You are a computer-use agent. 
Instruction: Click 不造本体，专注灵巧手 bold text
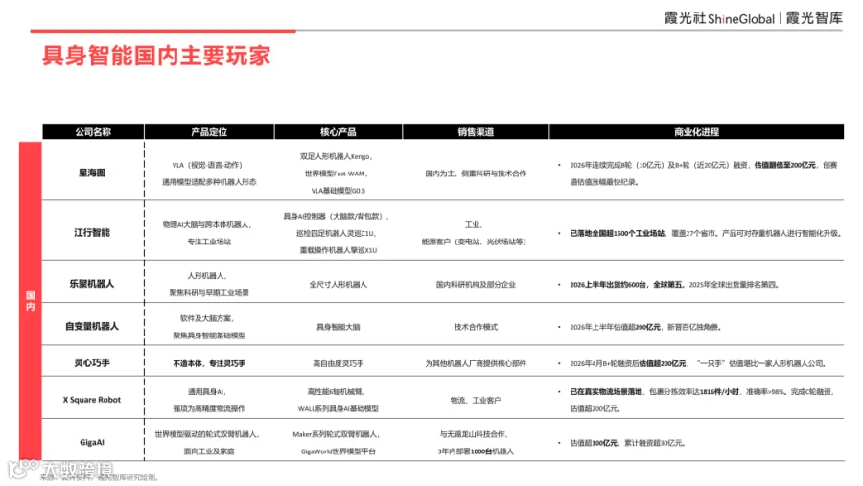pyautogui.click(x=209, y=364)
